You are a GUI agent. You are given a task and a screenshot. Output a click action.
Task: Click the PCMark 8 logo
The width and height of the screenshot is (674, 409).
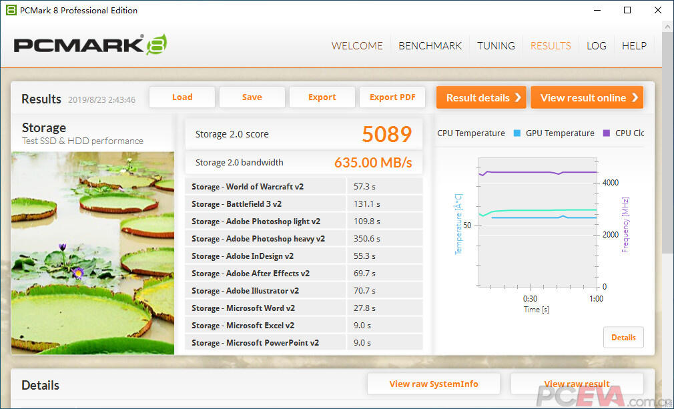point(90,45)
